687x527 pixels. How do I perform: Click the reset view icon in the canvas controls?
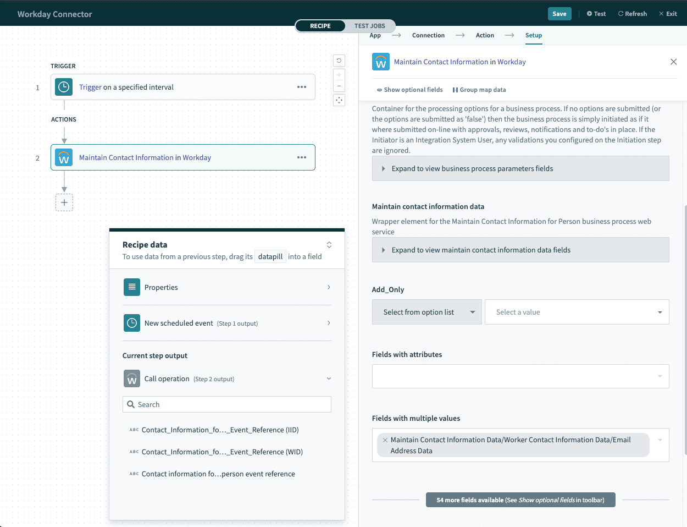(x=339, y=60)
